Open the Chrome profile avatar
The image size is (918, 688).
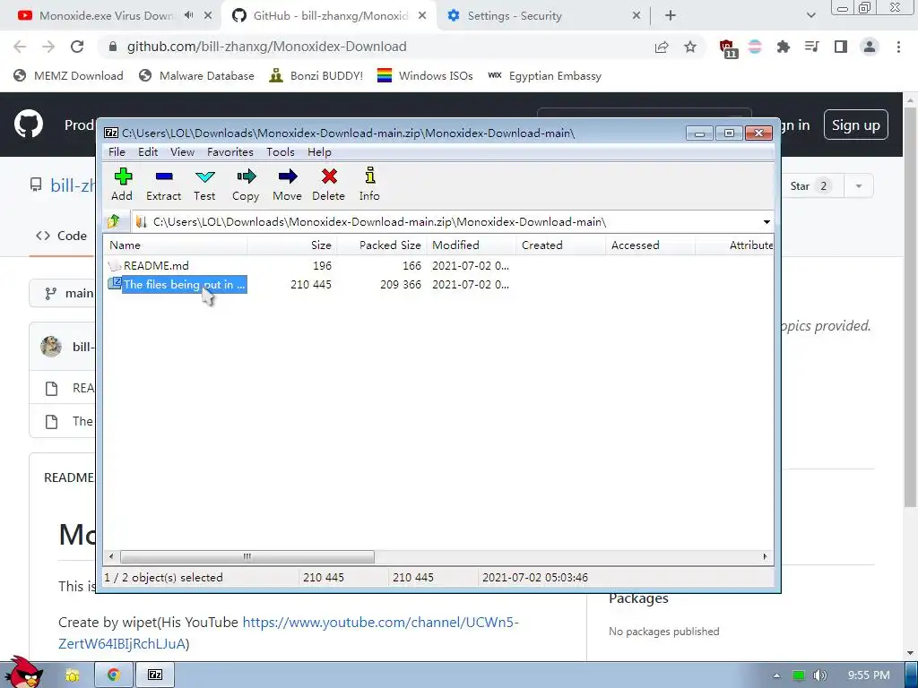click(x=870, y=47)
